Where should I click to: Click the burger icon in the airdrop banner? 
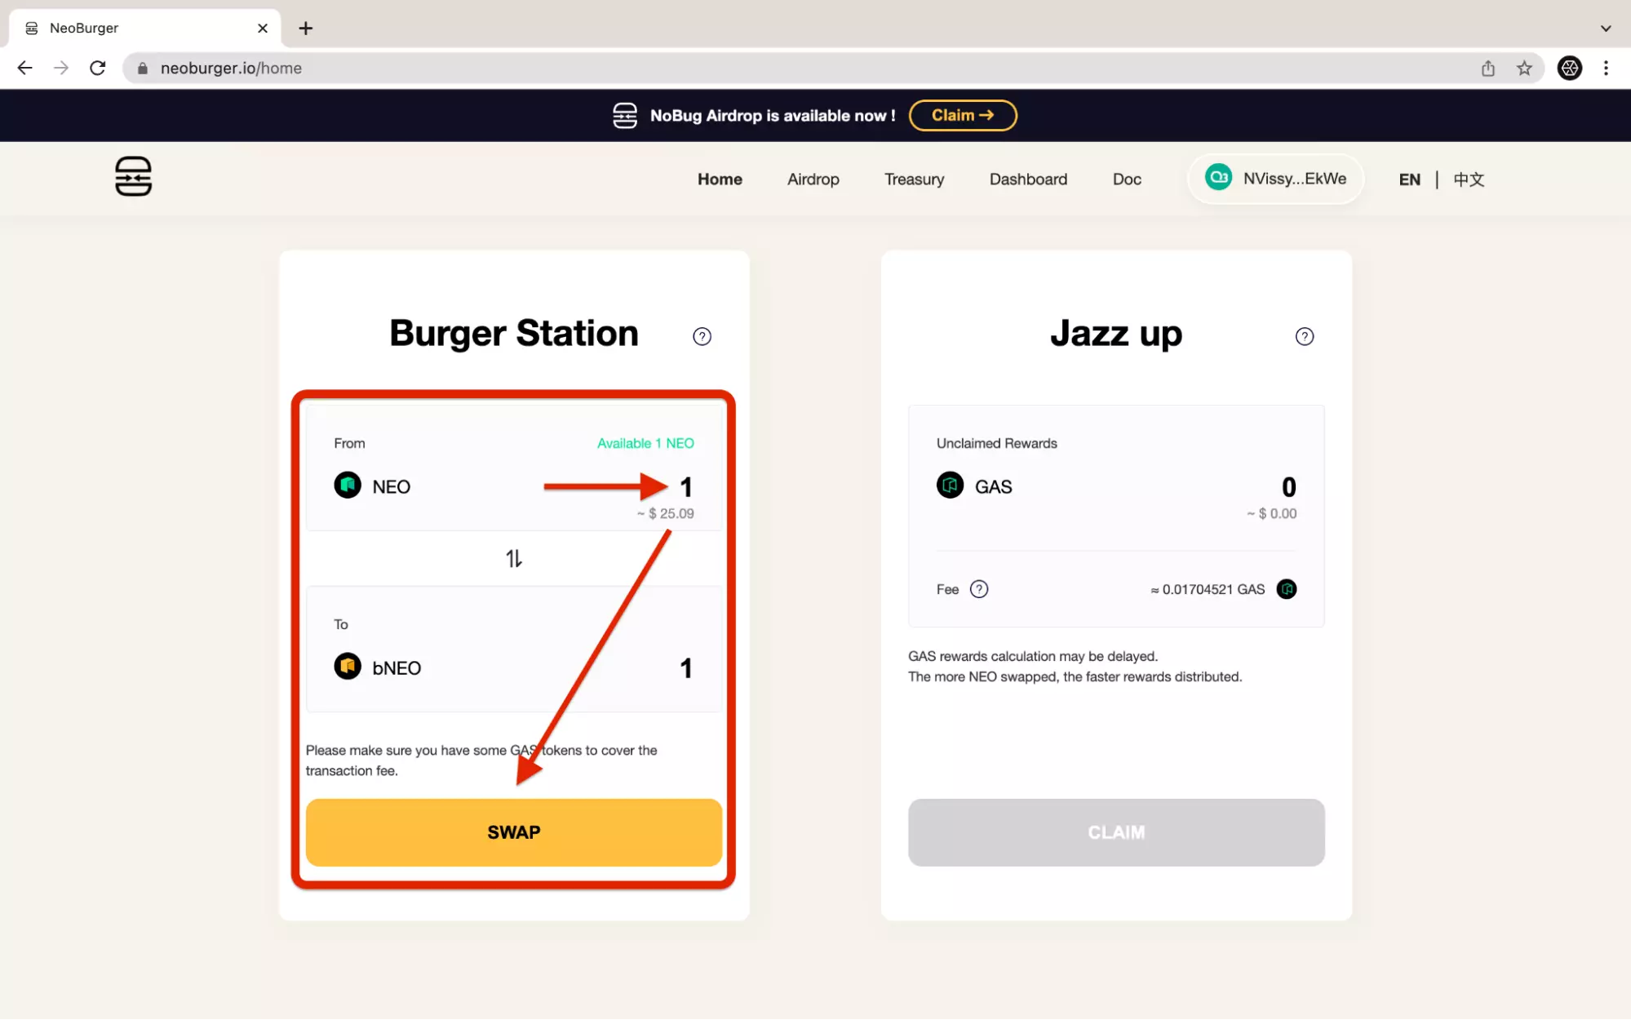(x=625, y=116)
